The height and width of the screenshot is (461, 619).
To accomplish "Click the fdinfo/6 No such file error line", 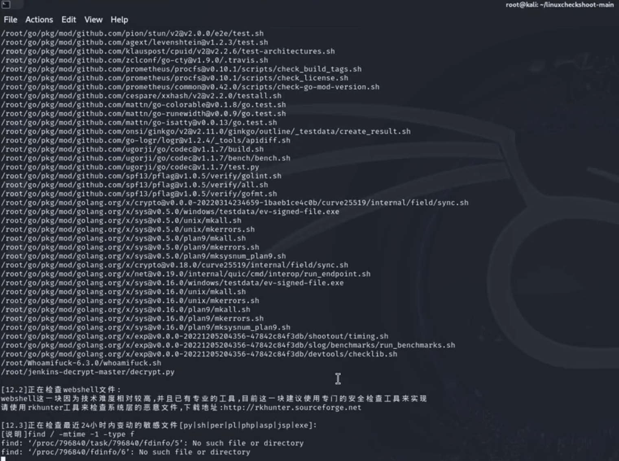I will pyautogui.click(x=126, y=452).
